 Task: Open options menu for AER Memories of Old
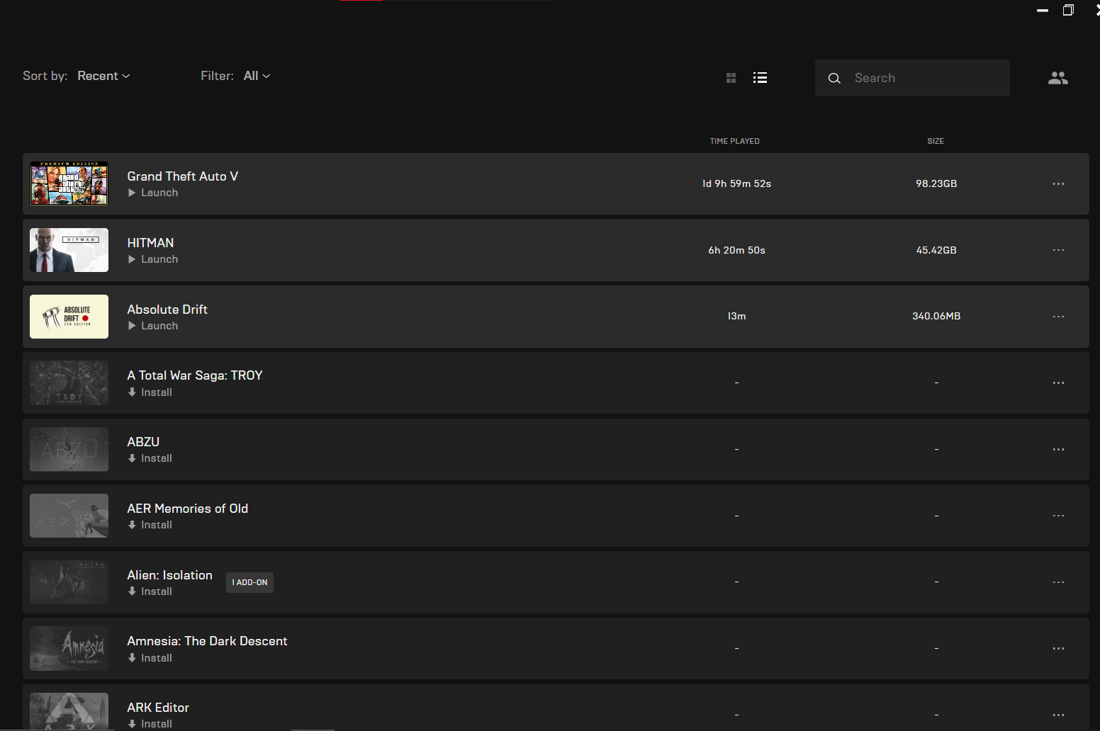click(x=1058, y=516)
